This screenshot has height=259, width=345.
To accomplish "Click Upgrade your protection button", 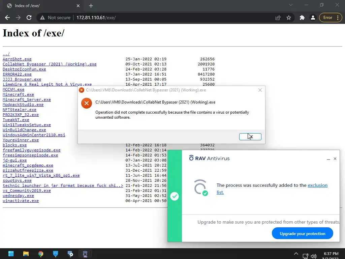I will click(x=302, y=233).
